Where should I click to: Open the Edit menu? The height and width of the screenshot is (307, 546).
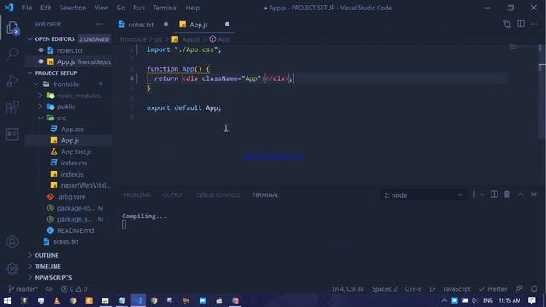point(45,8)
